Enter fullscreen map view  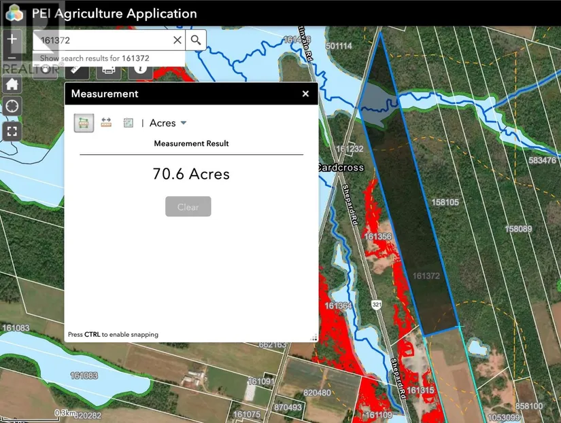click(12, 130)
